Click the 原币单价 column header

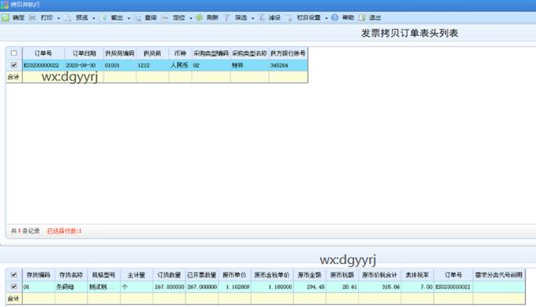tap(234, 275)
